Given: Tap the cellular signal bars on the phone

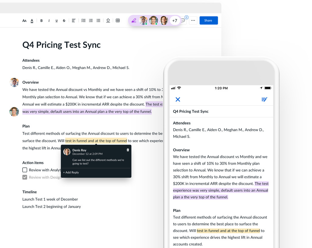Looking at the screenshot, I should point(173,88).
